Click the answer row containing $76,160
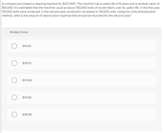The width and height of the screenshot is (163, 133). point(81,97)
